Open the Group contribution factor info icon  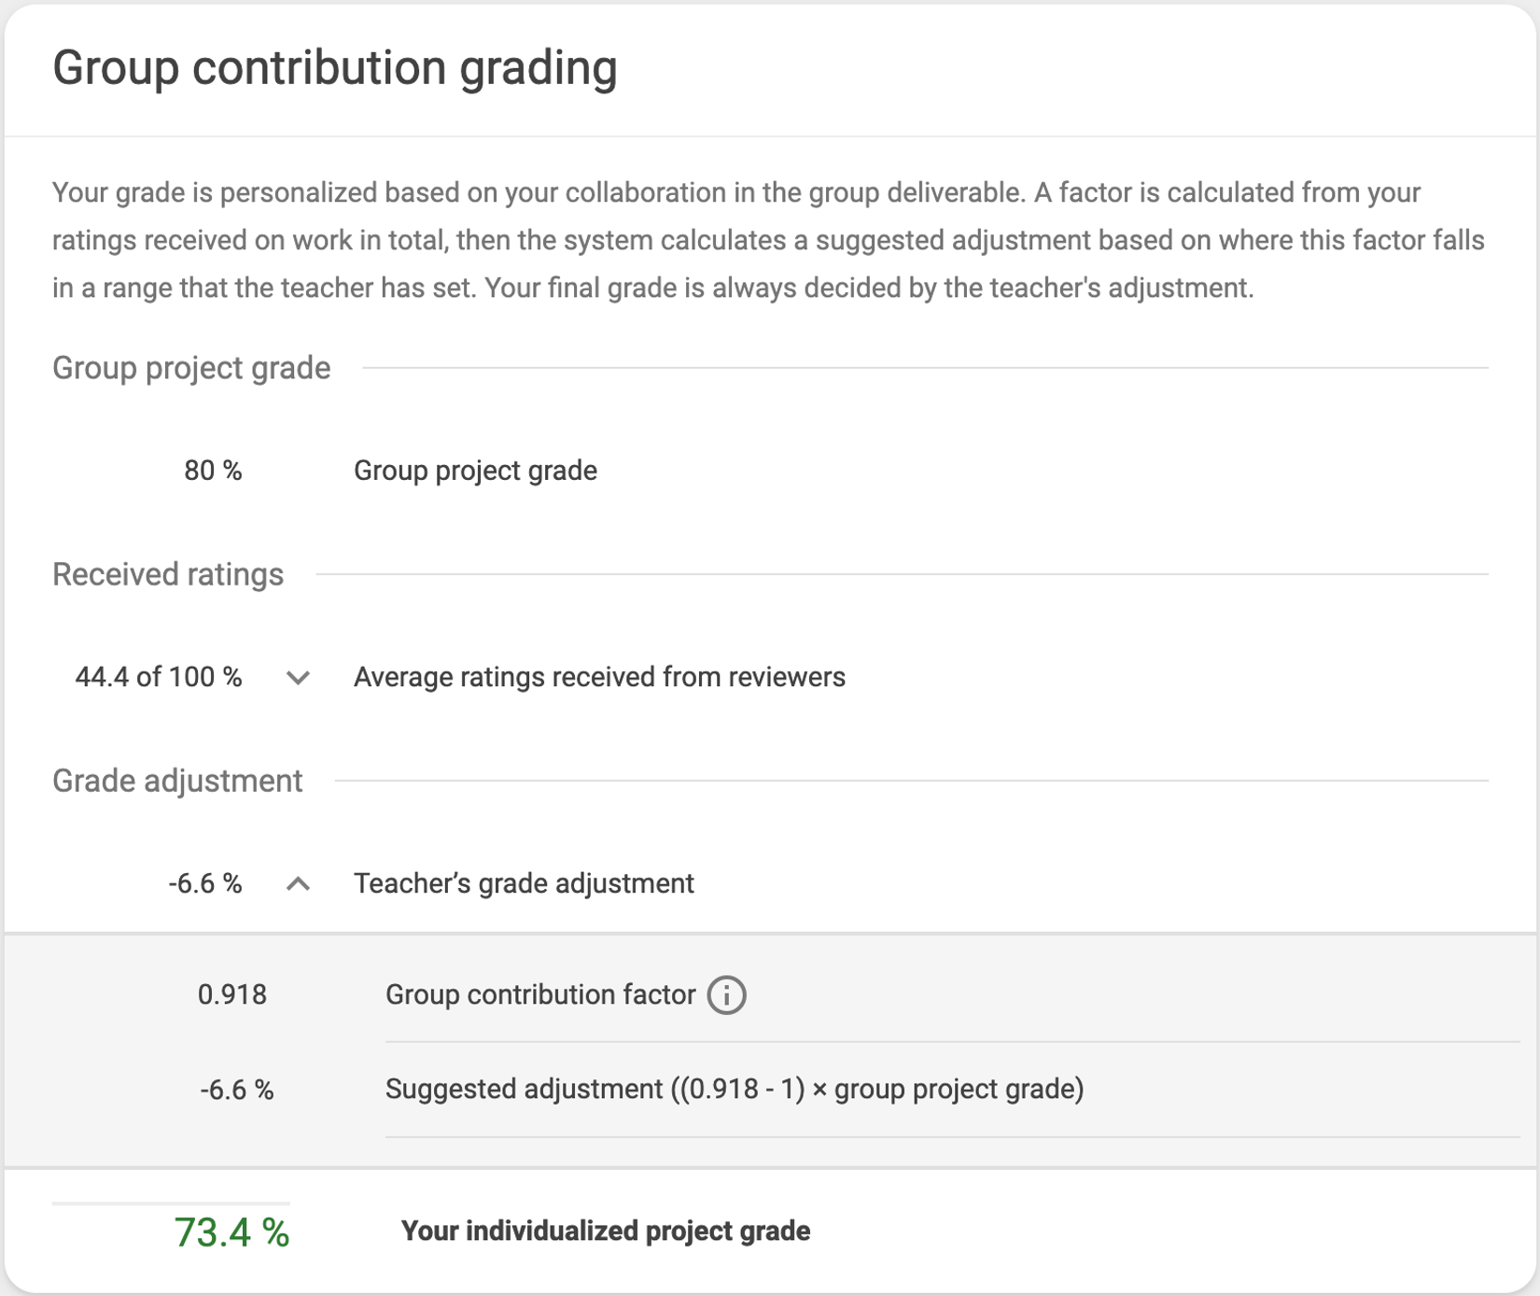(x=726, y=995)
